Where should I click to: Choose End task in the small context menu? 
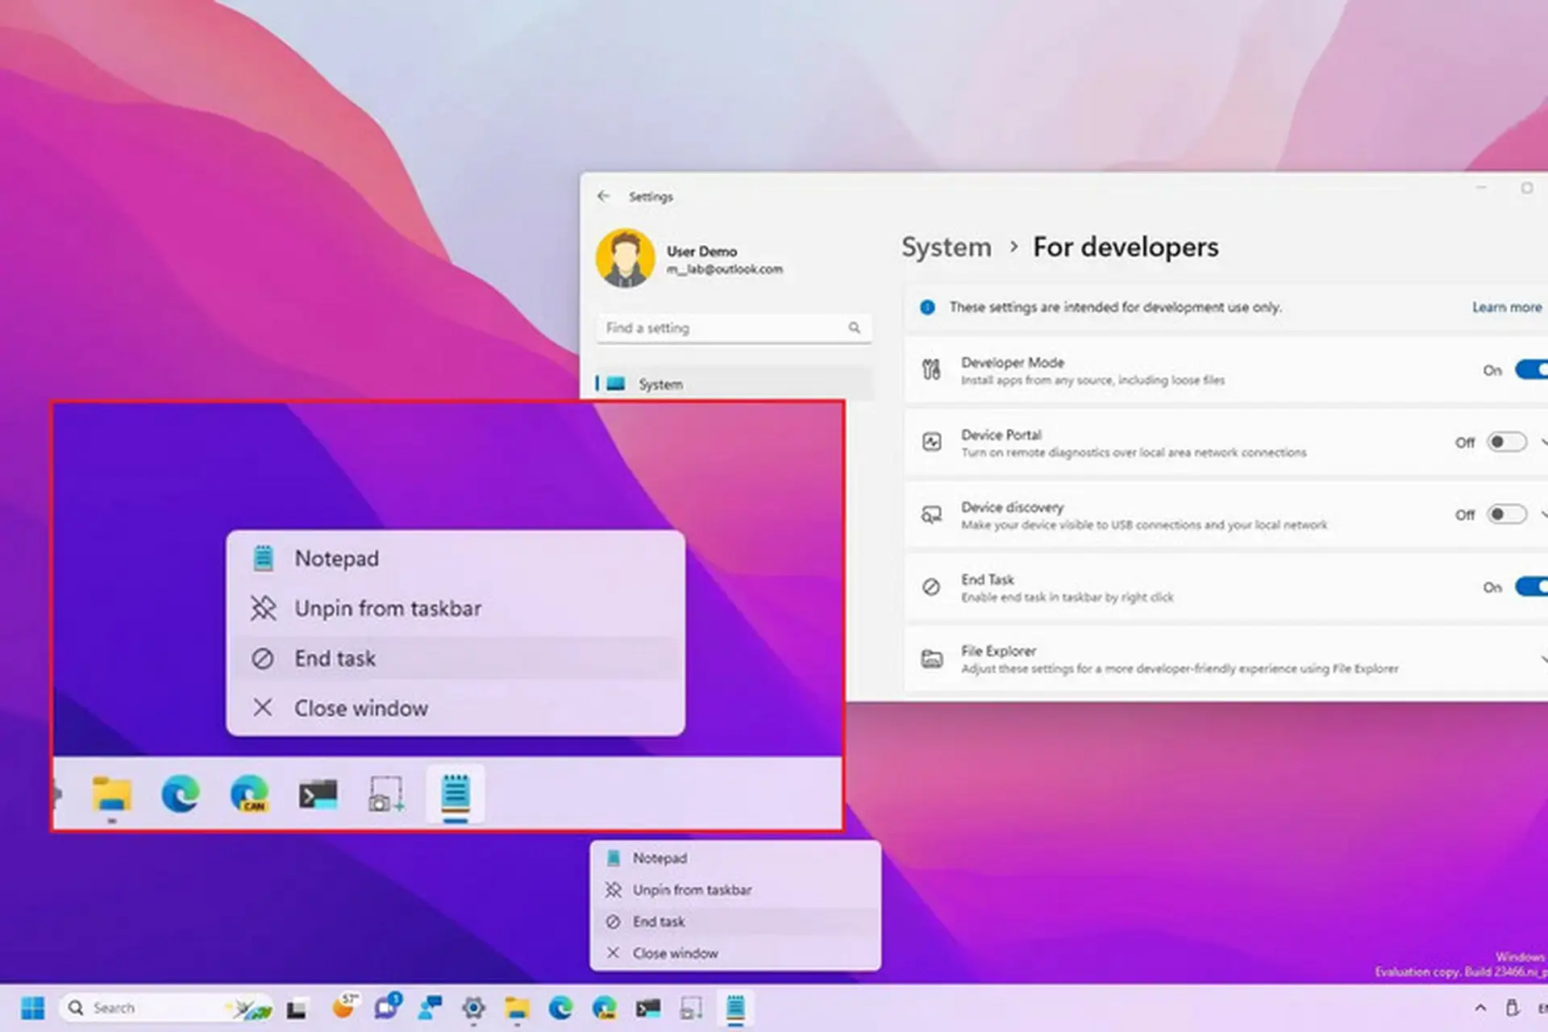(x=735, y=922)
